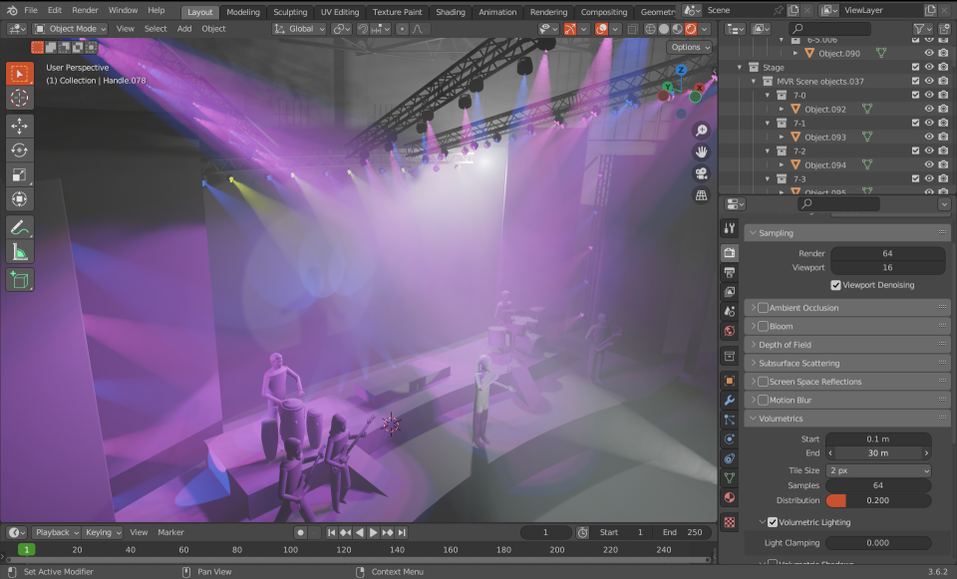Switch to the Shading workspace tab

(x=451, y=12)
